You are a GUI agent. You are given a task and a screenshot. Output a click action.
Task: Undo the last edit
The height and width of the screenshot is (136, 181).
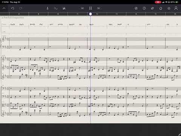[x=13, y=8]
